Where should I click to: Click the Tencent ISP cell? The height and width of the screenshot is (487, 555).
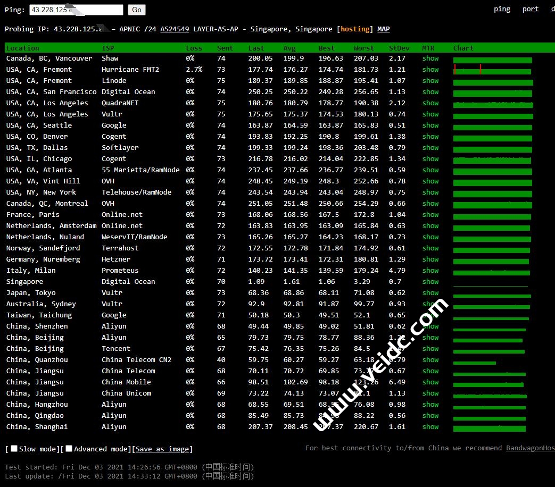click(116, 349)
